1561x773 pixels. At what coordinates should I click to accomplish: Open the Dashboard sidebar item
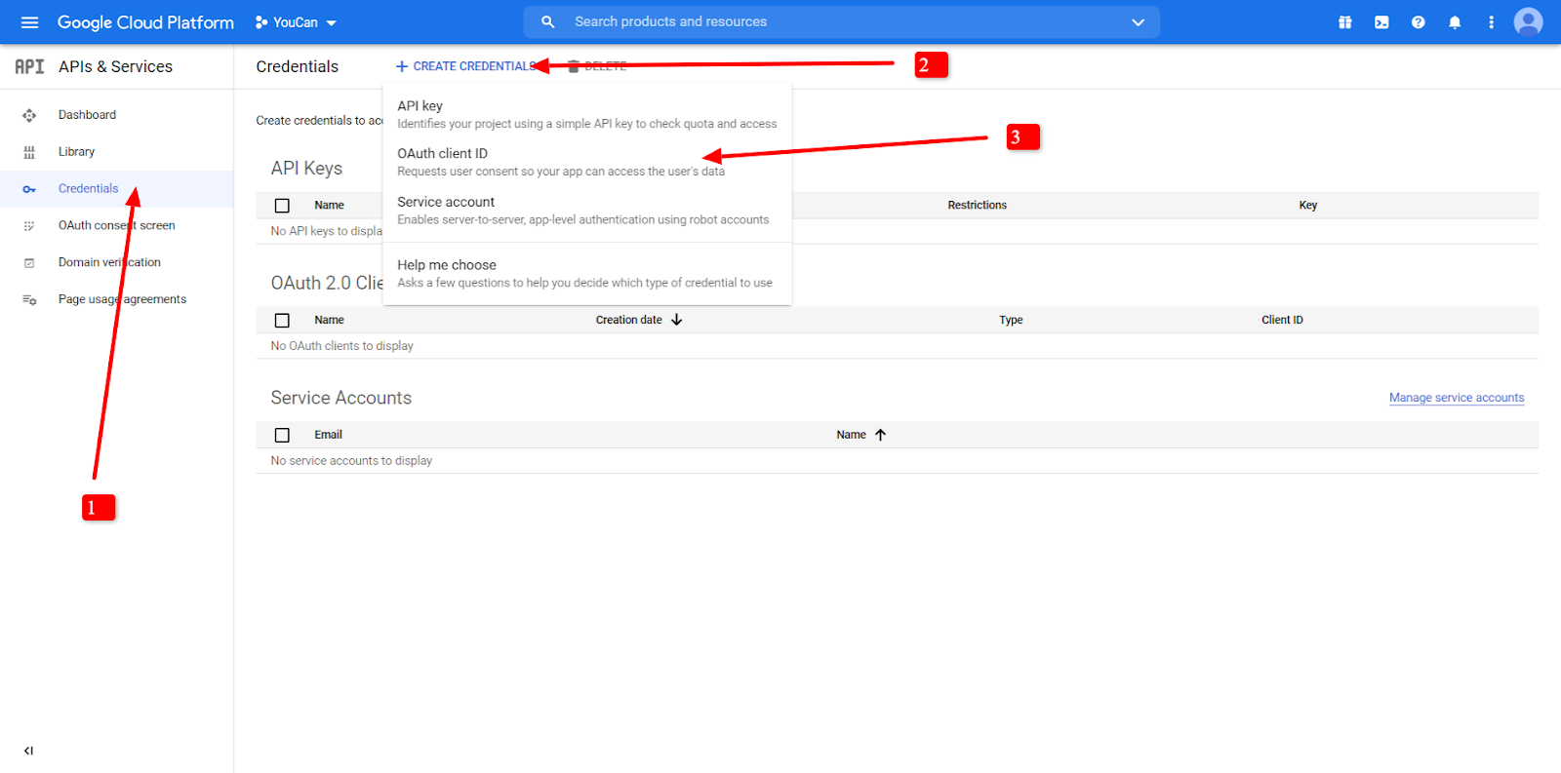click(116, 115)
